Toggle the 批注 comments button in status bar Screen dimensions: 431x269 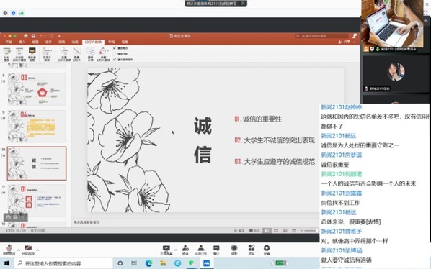click(x=254, y=231)
